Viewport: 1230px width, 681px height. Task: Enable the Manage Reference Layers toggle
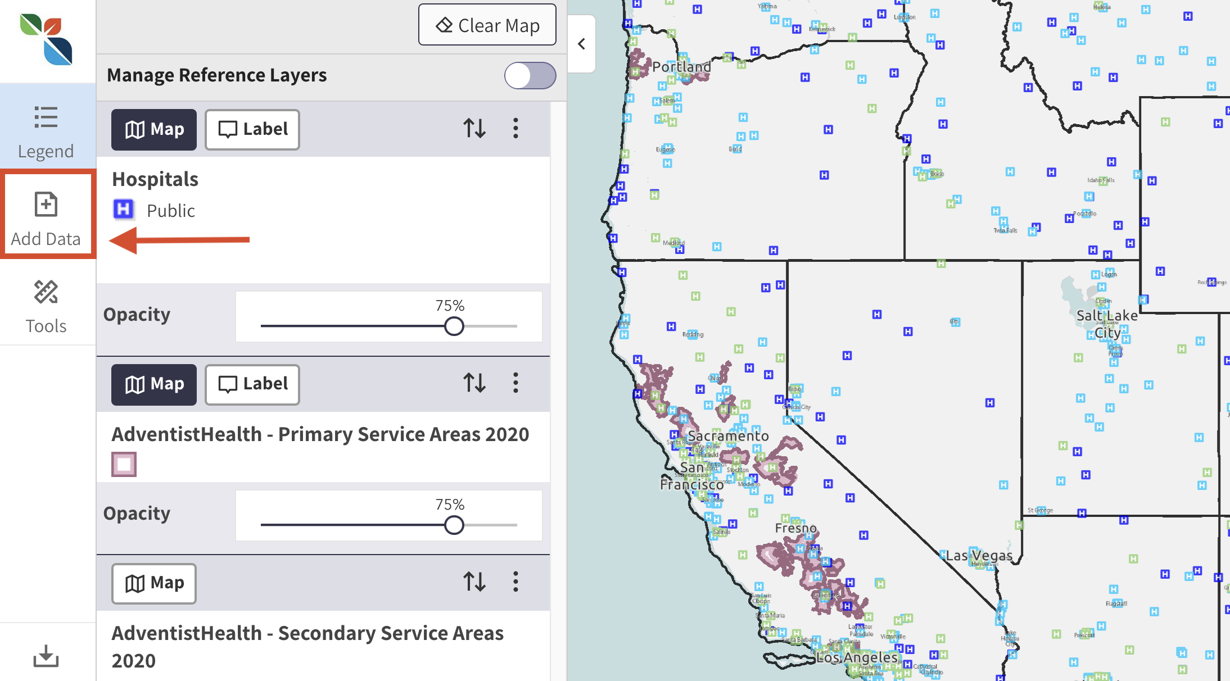pos(529,75)
